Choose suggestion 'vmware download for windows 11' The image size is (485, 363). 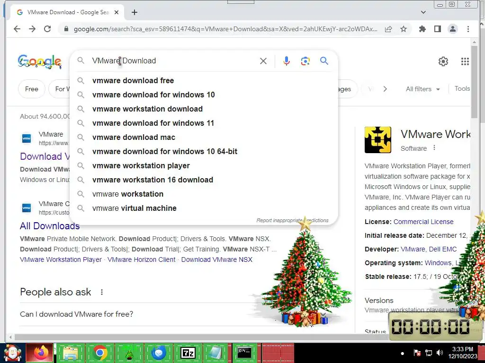click(x=204, y=123)
